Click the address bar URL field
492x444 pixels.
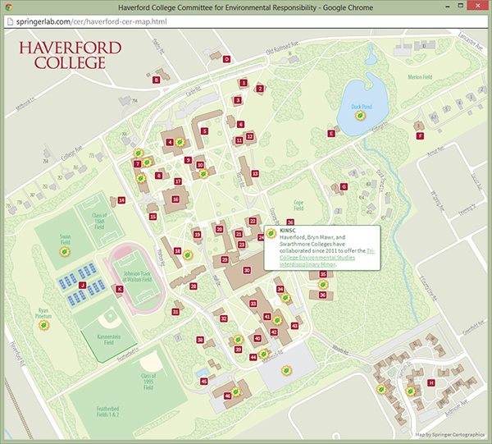coord(246,21)
